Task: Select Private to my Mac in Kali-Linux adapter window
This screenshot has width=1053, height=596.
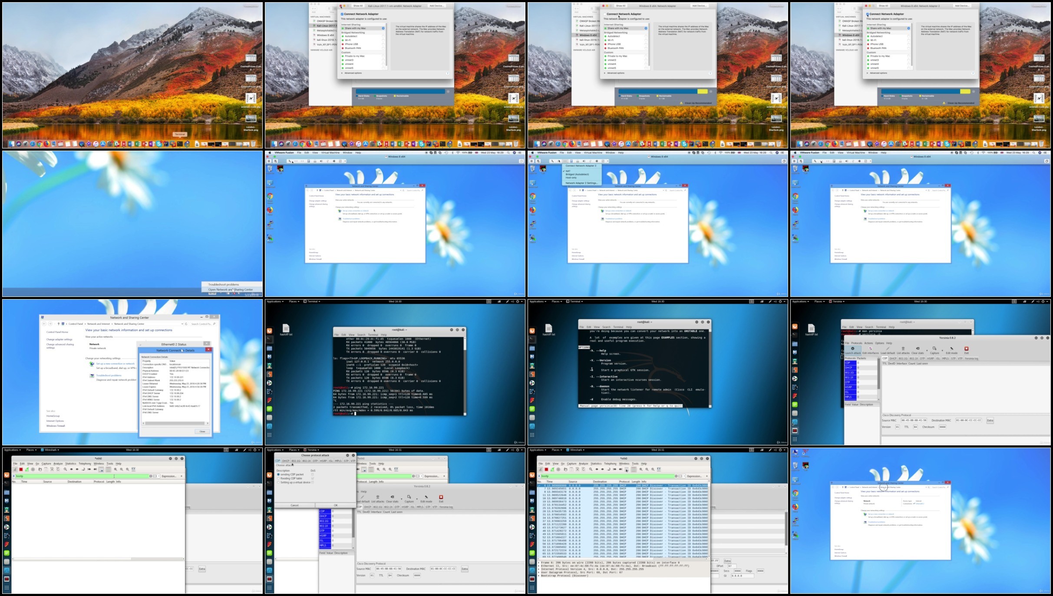Action: point(383,56)
